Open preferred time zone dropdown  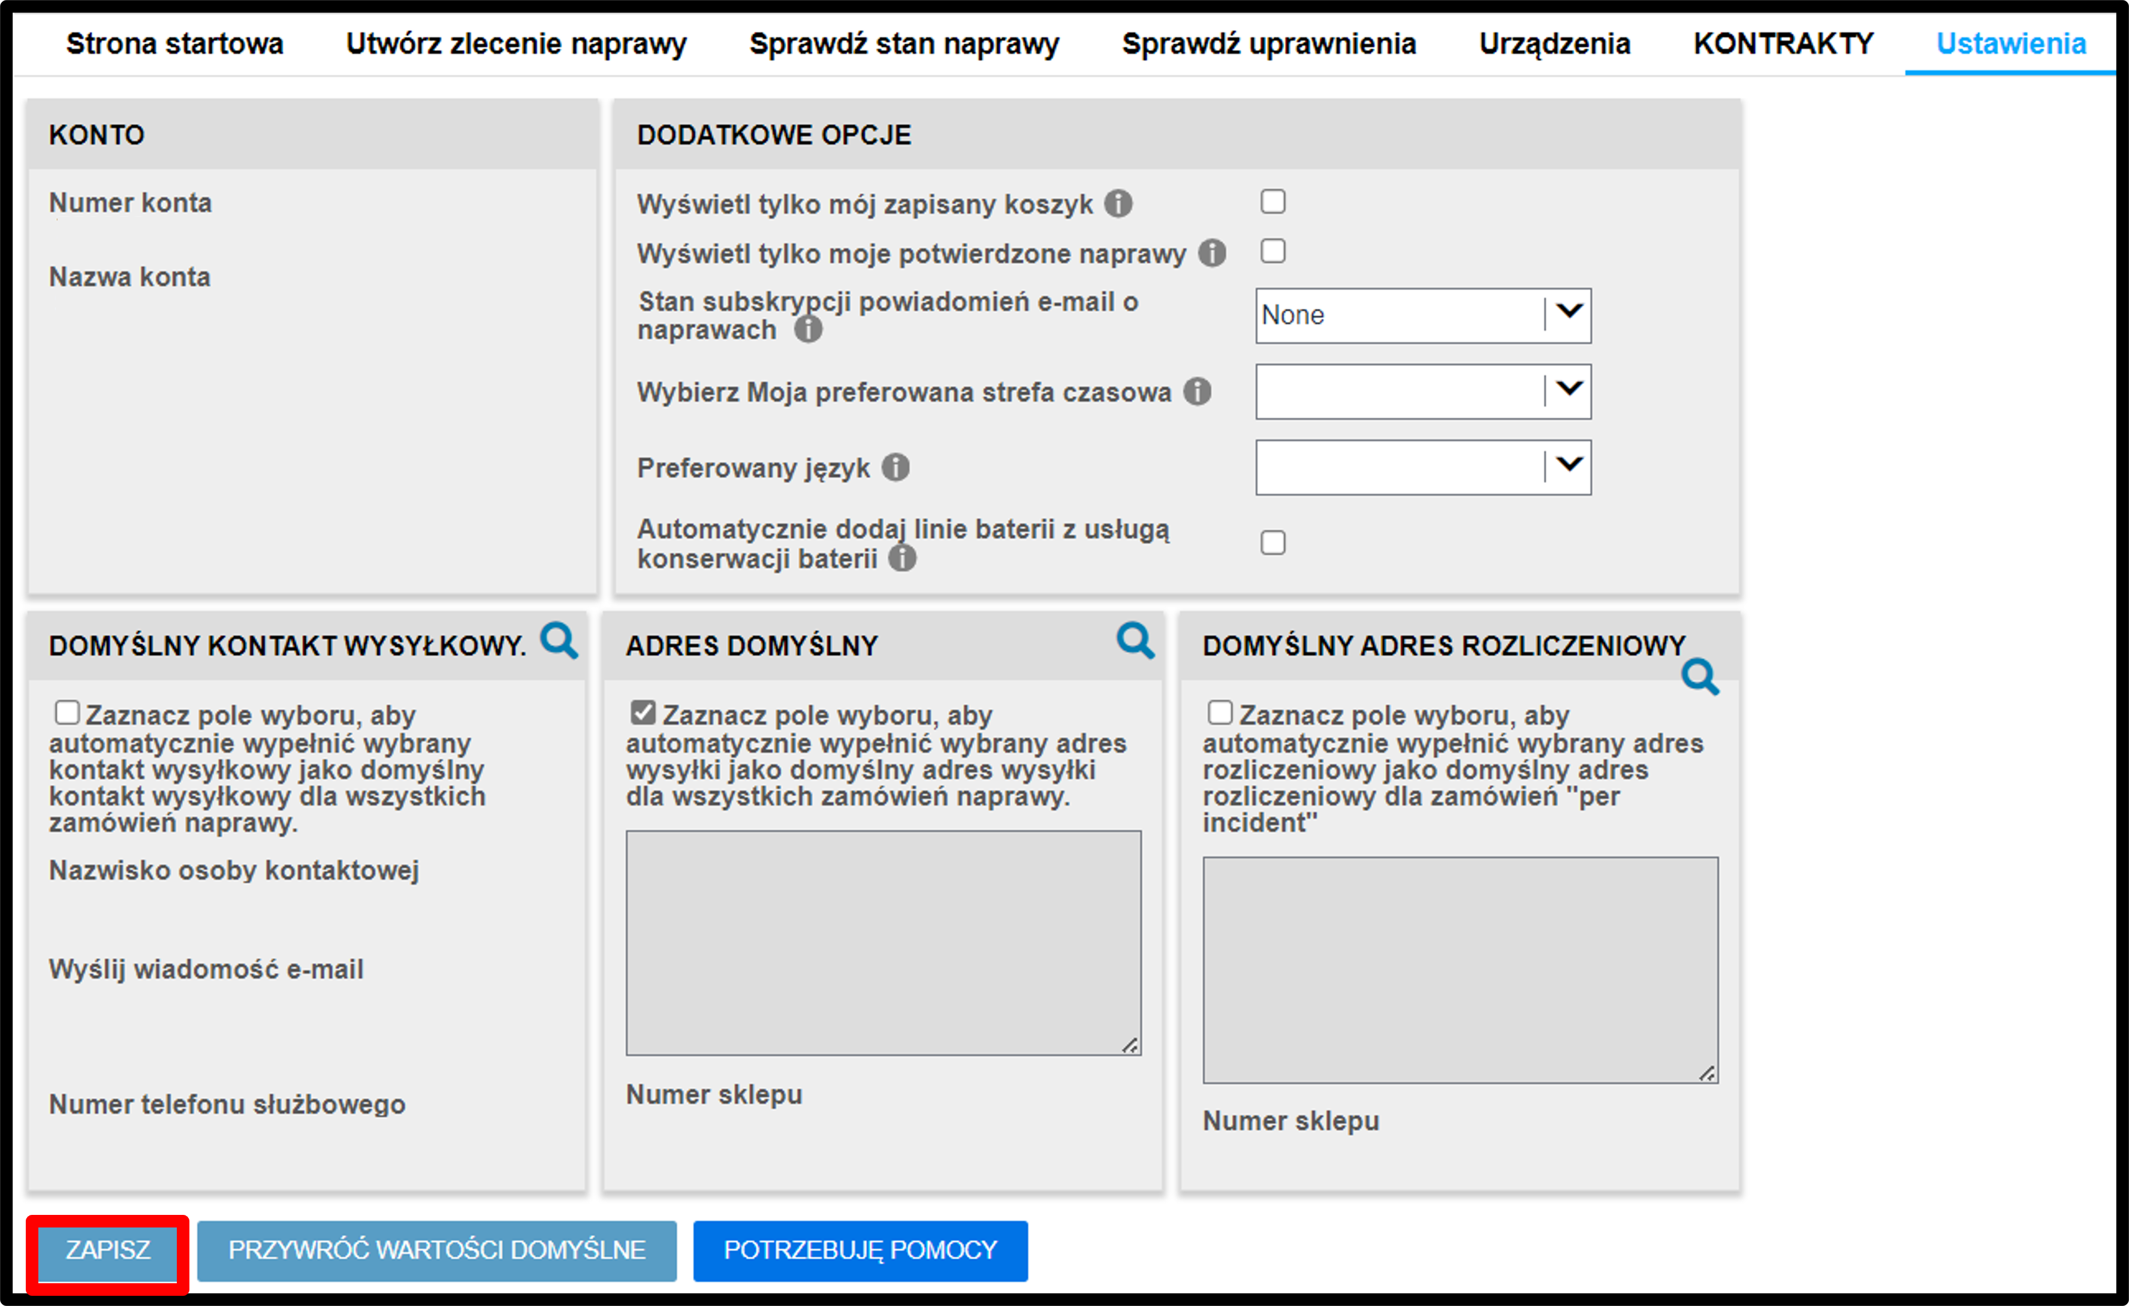pyautogui.click(x=1423, y=392)
